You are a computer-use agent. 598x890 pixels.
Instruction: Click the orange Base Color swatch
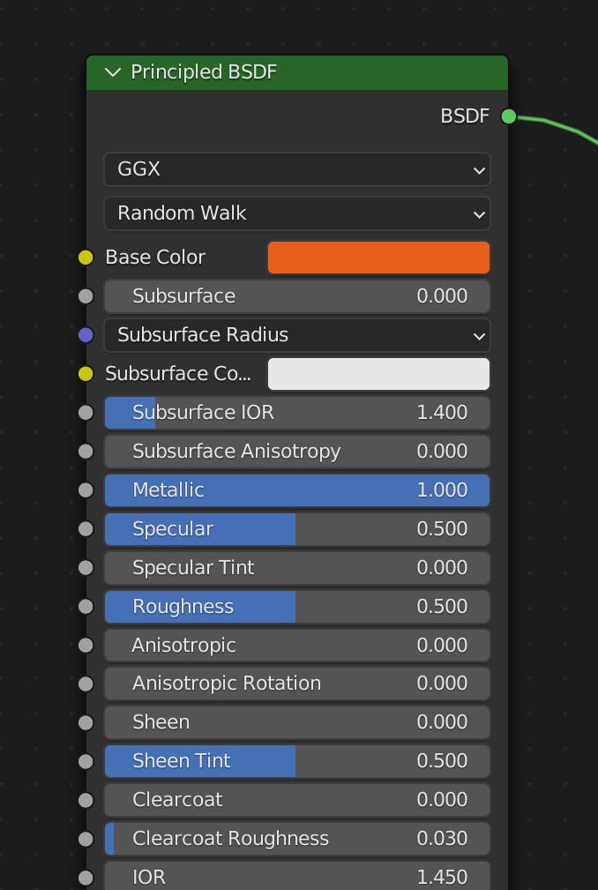[378, 258]
